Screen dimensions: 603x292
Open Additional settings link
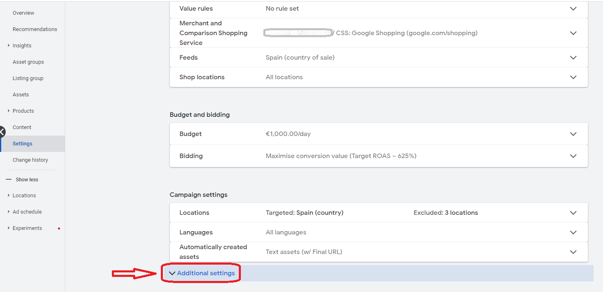click(x=206, y=273)
